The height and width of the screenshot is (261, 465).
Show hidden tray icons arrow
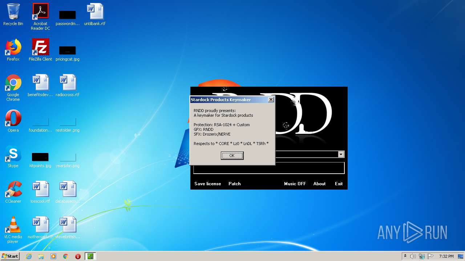pyautogui.click(x=405, y=256)
